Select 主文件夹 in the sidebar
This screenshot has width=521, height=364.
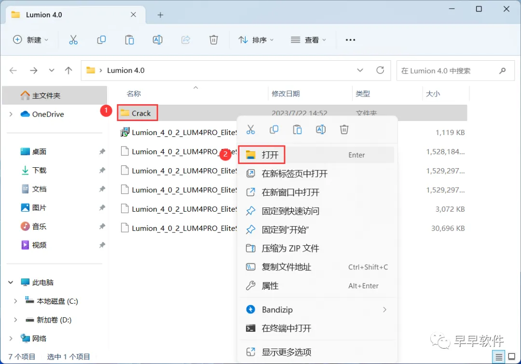pyautogui.click(x=55, y=95)
